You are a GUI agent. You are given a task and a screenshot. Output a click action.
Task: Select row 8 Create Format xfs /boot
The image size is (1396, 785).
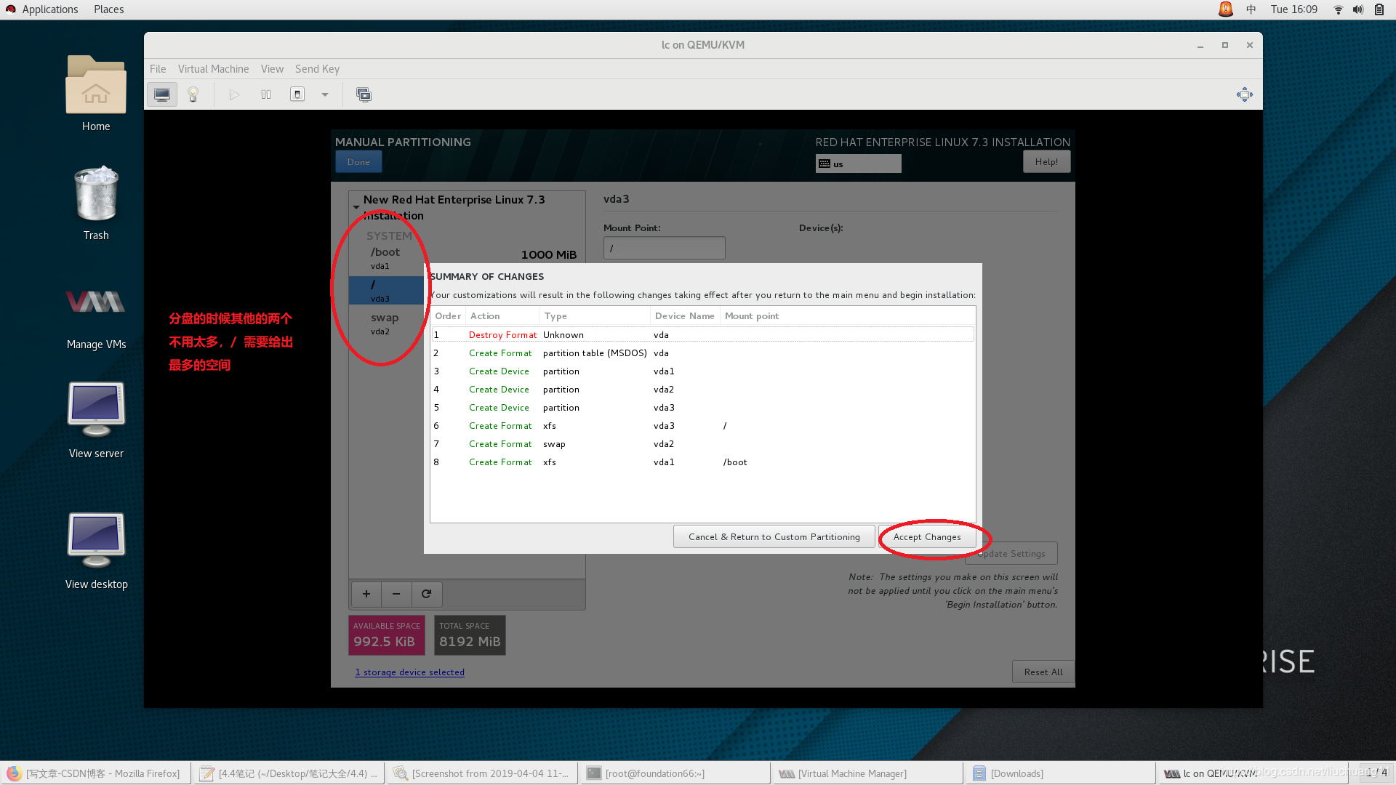pos(702,462)
